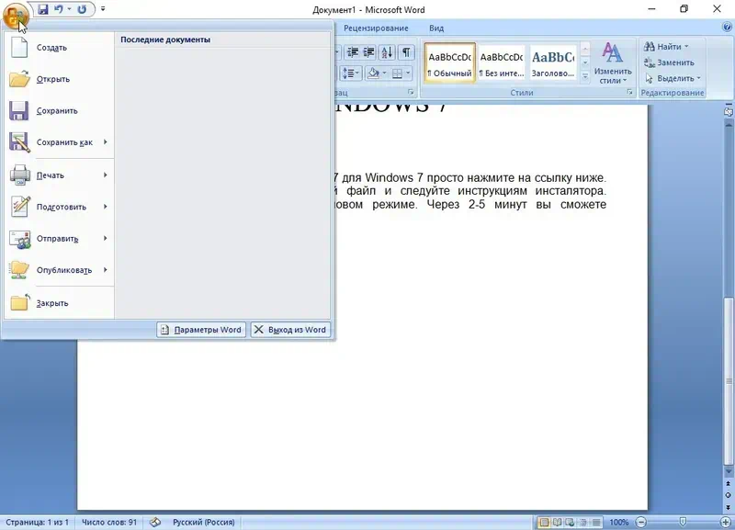Click the borders grid icon

click(x=397, y=73)
